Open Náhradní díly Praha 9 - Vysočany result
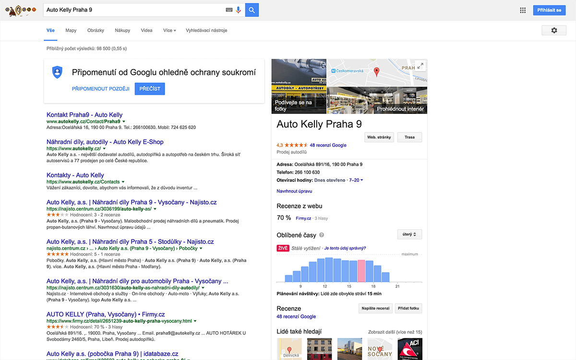The width and height of the screenshot is (576, 360). pos(131,203)
